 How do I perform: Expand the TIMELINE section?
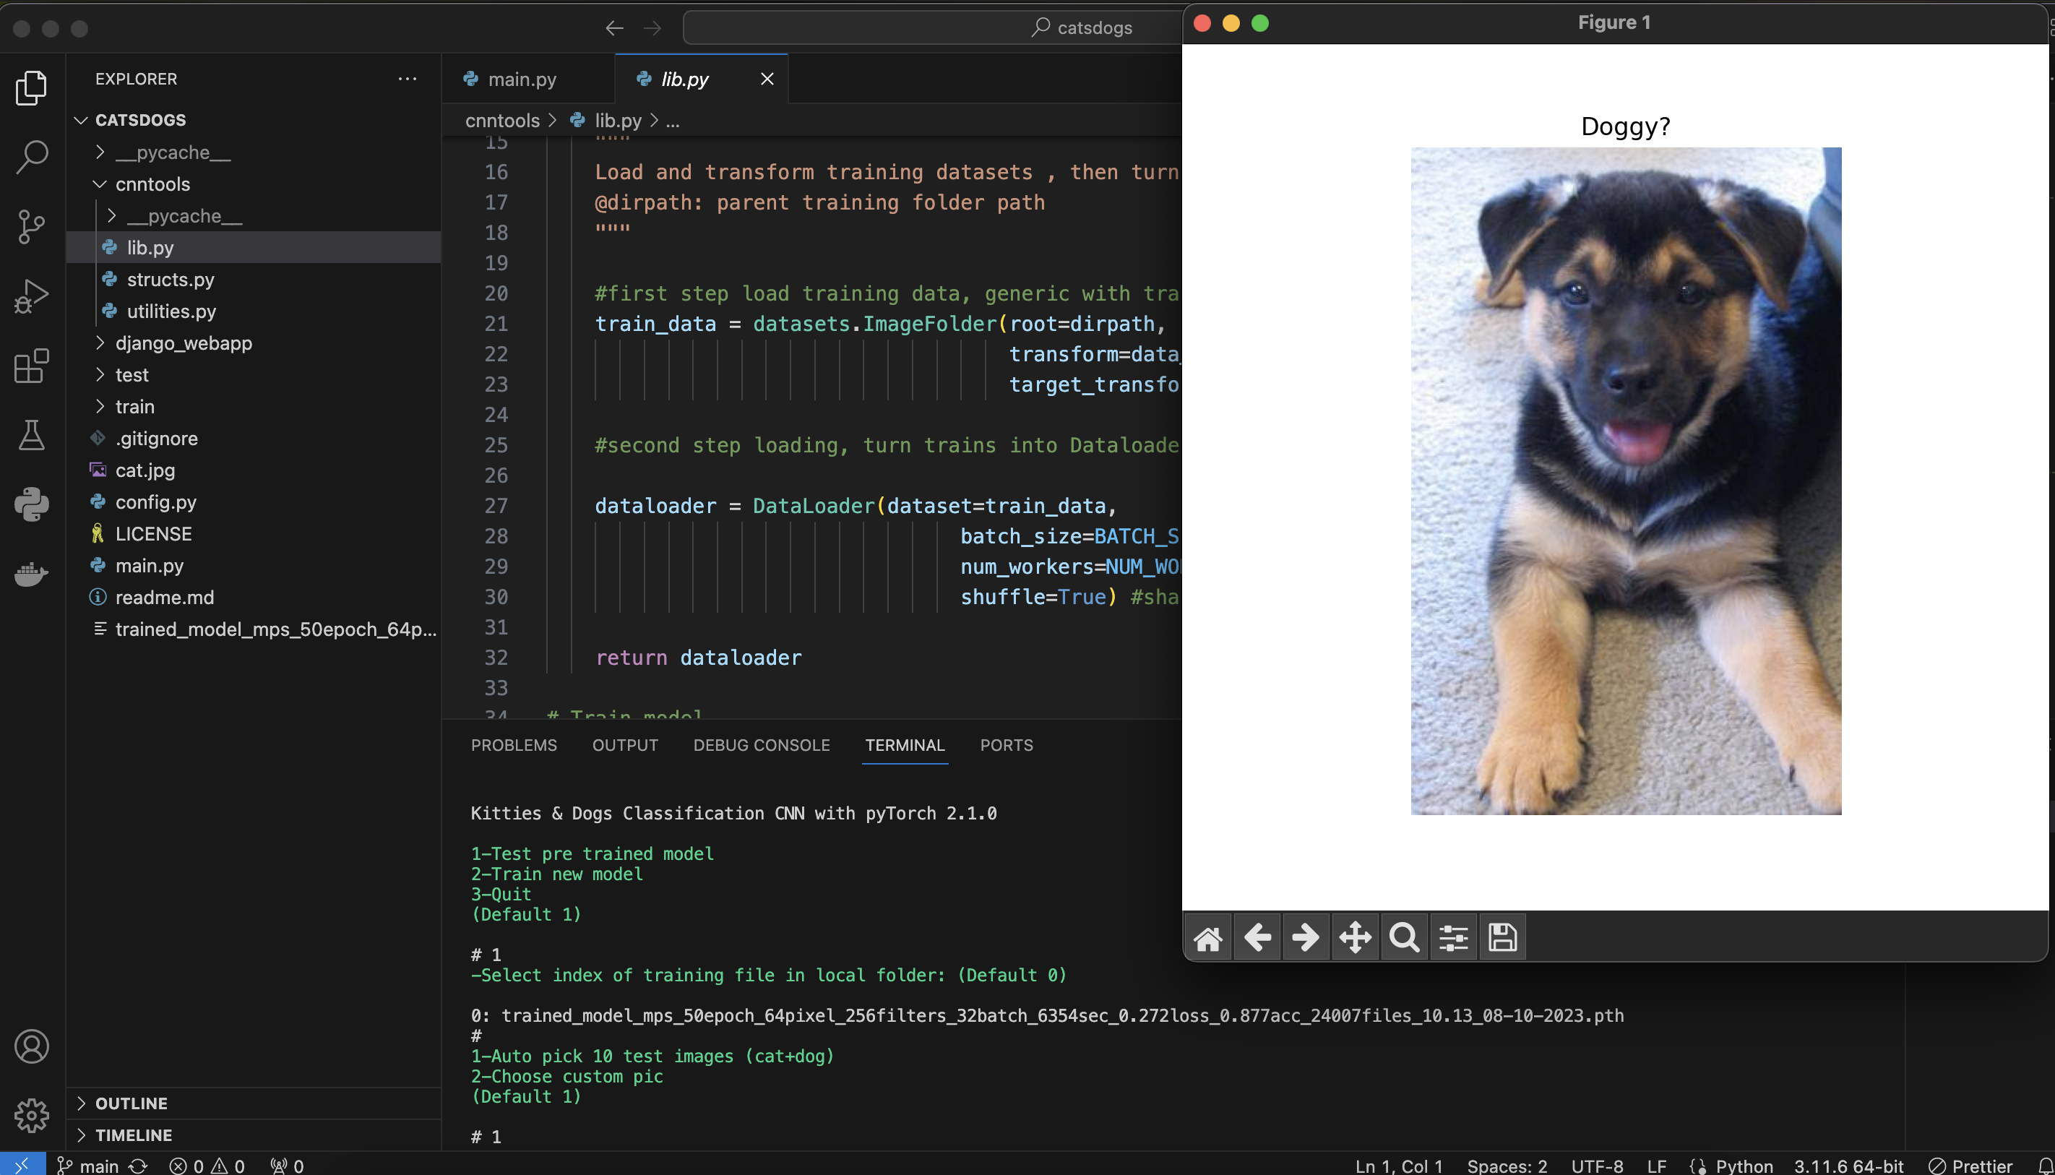133,1135
